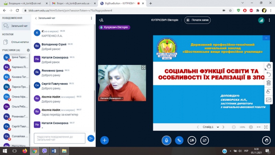The height and width of the screenshot is (155, 275).
Task: Toggle screen sharing button
Action: coord(205,140)
